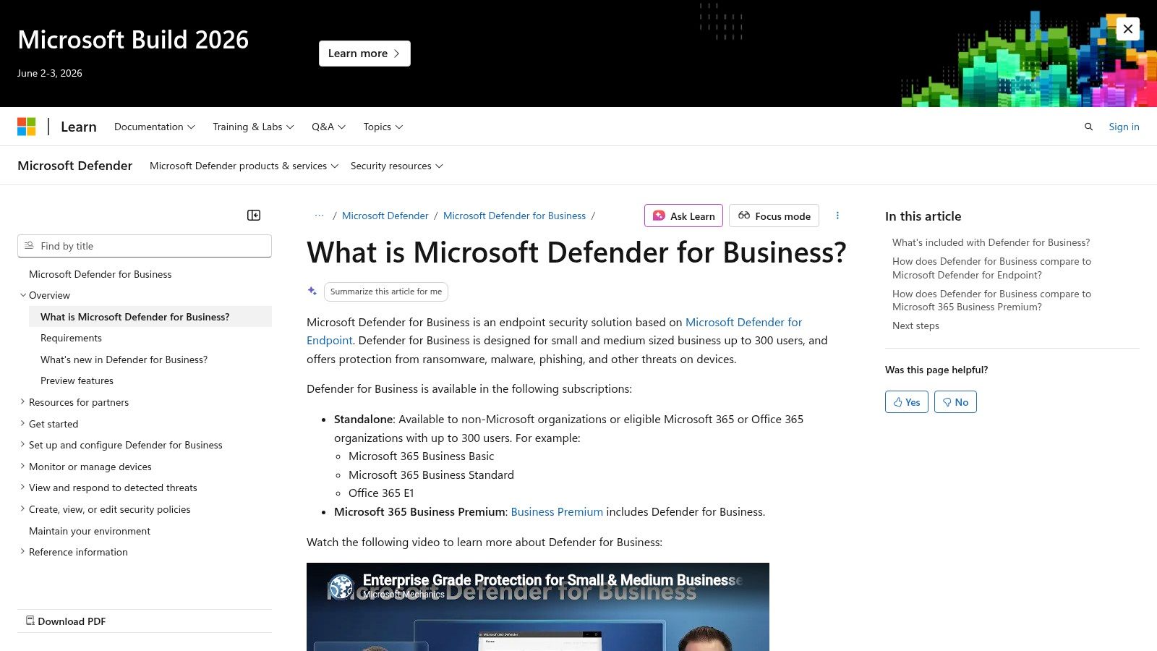The width and height of the screenshot is (1157, 651).
Task: Click the Learn home link
Action: (x=78, y=127)
